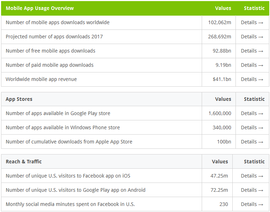Viewport: 270px width, 212px height.
Task: Open Details for Google Play store apps
Action: (x=252, y=114)
